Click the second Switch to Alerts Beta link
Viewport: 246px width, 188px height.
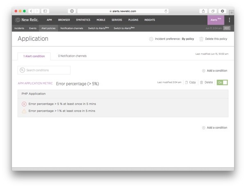click(x=124, y=28)
